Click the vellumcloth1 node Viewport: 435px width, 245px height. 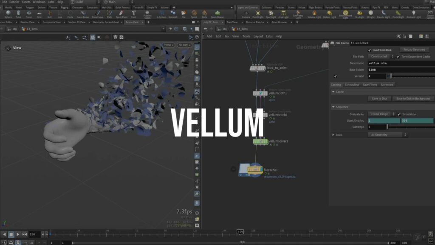[260, 93]
